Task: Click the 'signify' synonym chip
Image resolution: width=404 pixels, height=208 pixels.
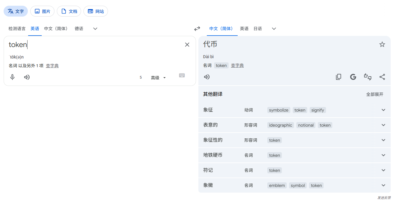Action: click(x=318, y=110)
